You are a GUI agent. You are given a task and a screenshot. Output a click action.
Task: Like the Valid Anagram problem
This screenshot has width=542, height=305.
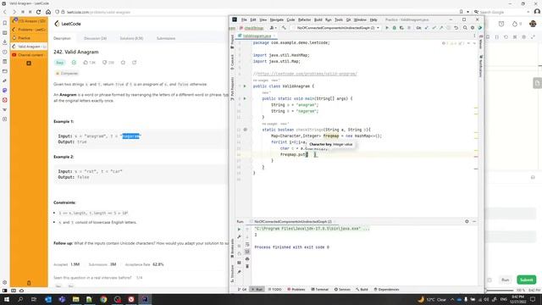[89, 63]
